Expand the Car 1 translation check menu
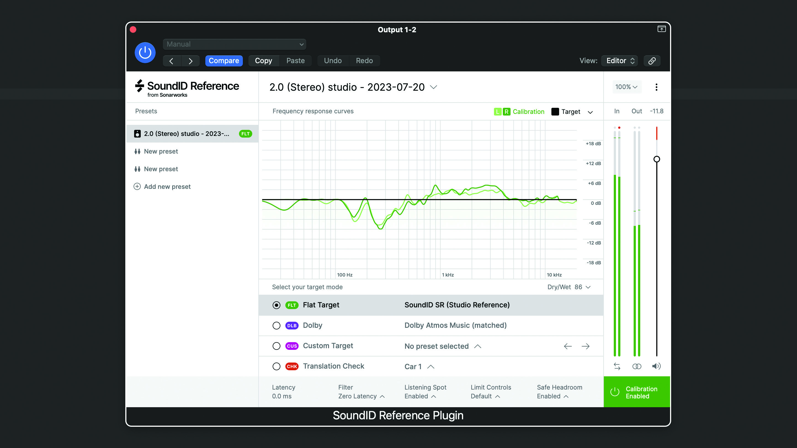Viewport: 797px width, 448px height. 419,367
